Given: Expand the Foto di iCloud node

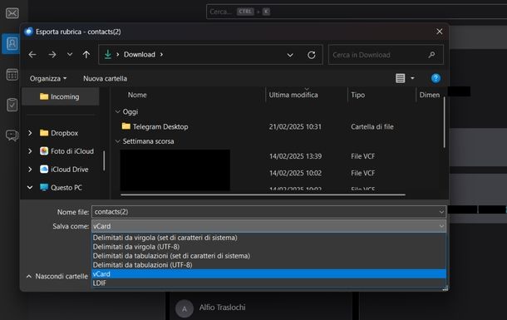Looking at the screenshot, I should click(x=30, y=151).
